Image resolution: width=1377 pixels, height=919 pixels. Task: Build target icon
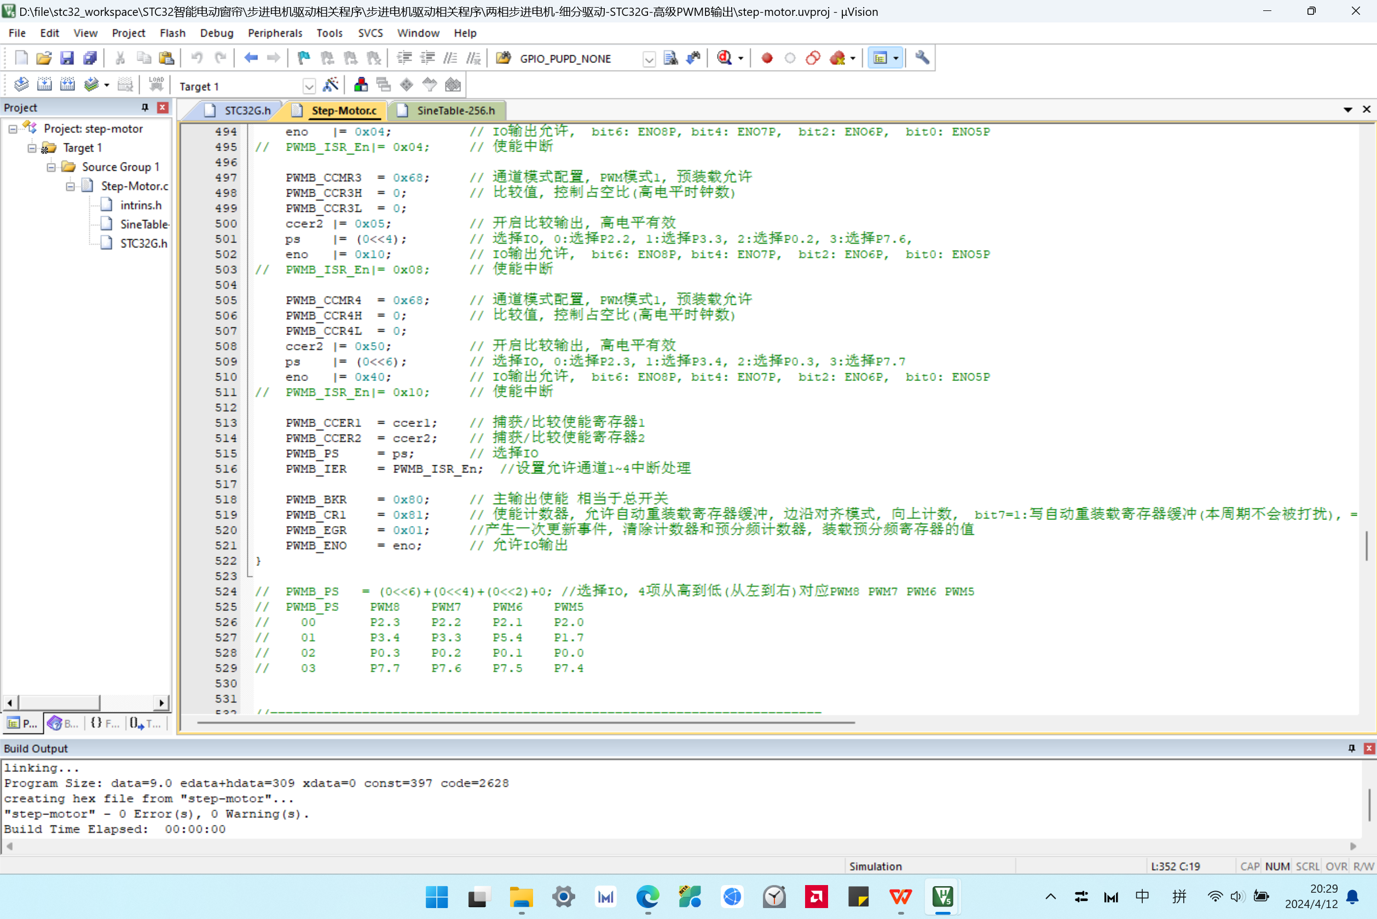pyautogui.click(x=44, y=85)
